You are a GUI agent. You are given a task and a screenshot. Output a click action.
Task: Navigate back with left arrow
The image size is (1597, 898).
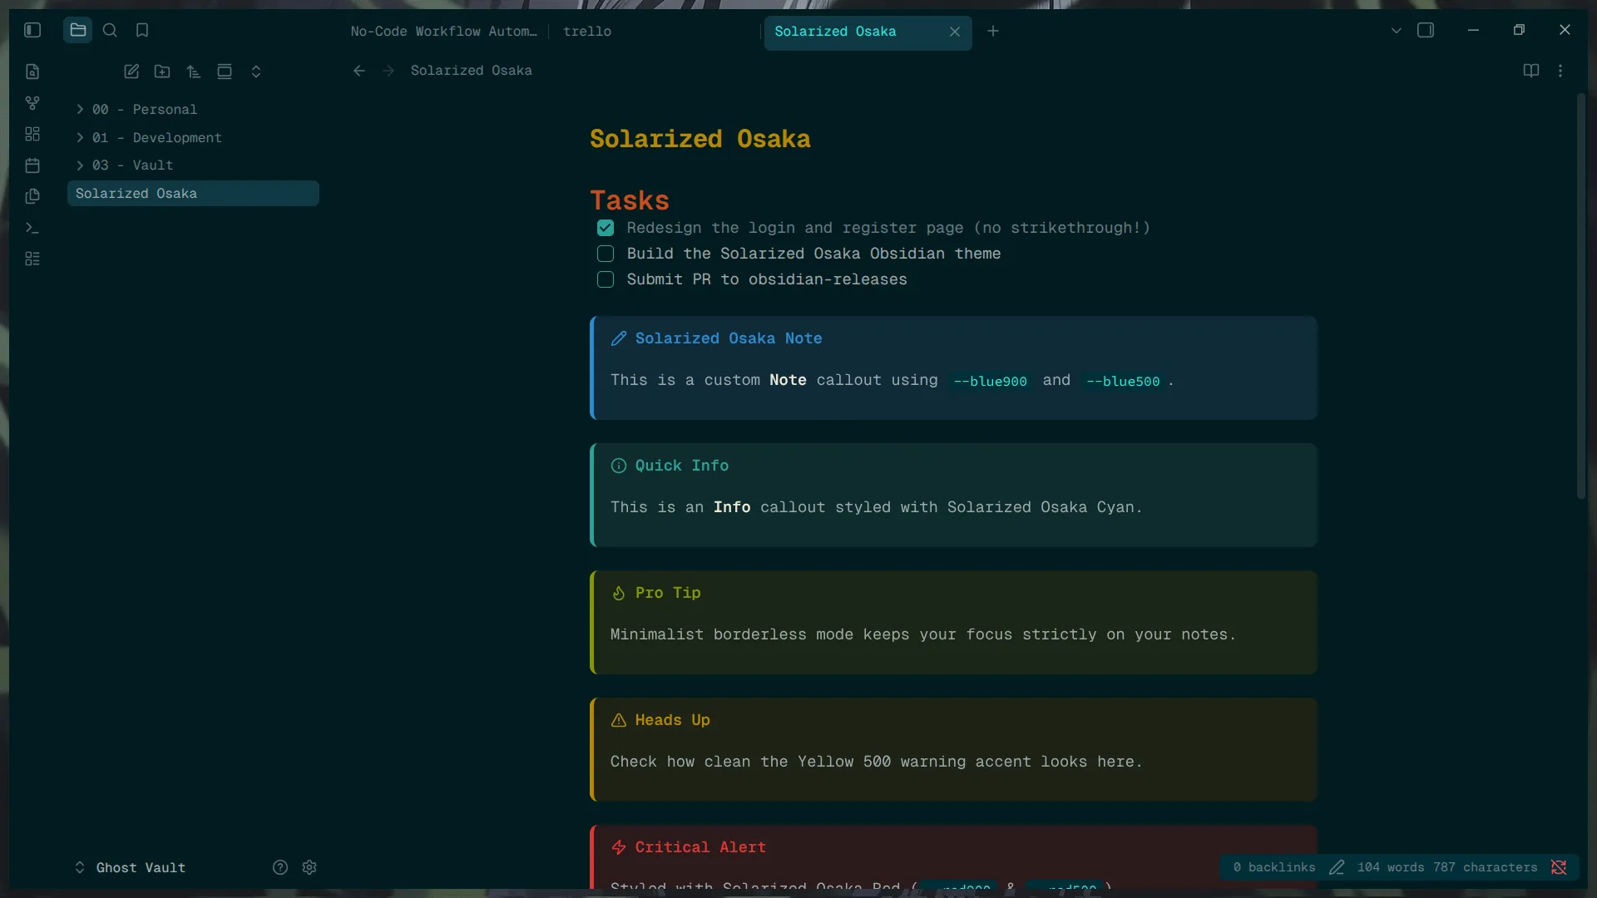(359, 71)
